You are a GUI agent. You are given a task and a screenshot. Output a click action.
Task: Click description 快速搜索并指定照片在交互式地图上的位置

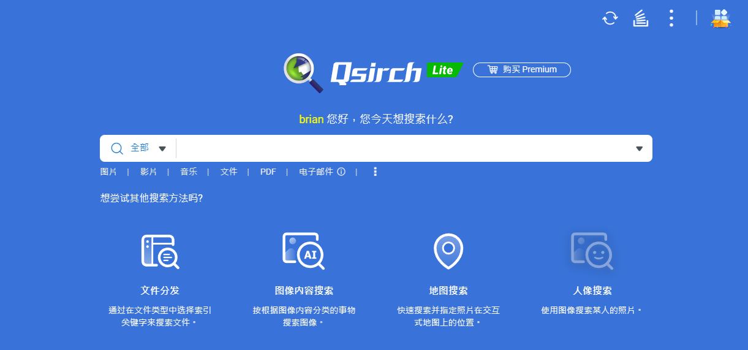pyautogui.click(x=448, y=316)
